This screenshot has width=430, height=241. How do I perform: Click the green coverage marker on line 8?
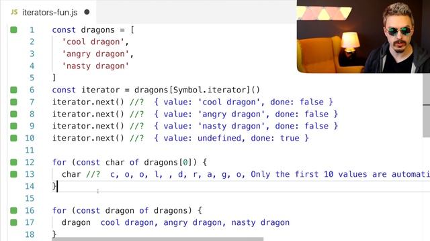(13, 114)
